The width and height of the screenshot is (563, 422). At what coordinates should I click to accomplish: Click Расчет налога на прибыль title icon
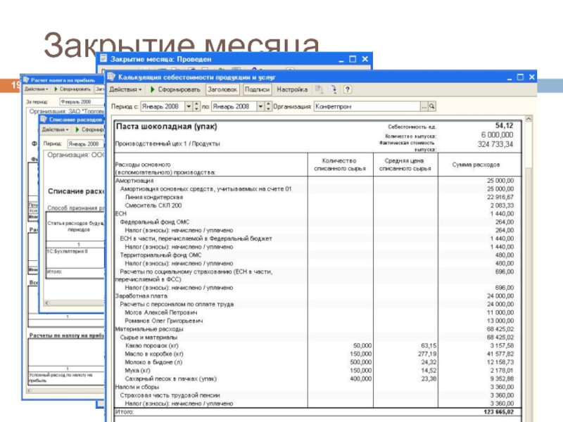28,79
